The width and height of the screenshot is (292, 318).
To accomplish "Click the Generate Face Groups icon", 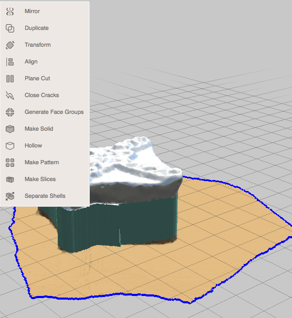I will [10, 112].
